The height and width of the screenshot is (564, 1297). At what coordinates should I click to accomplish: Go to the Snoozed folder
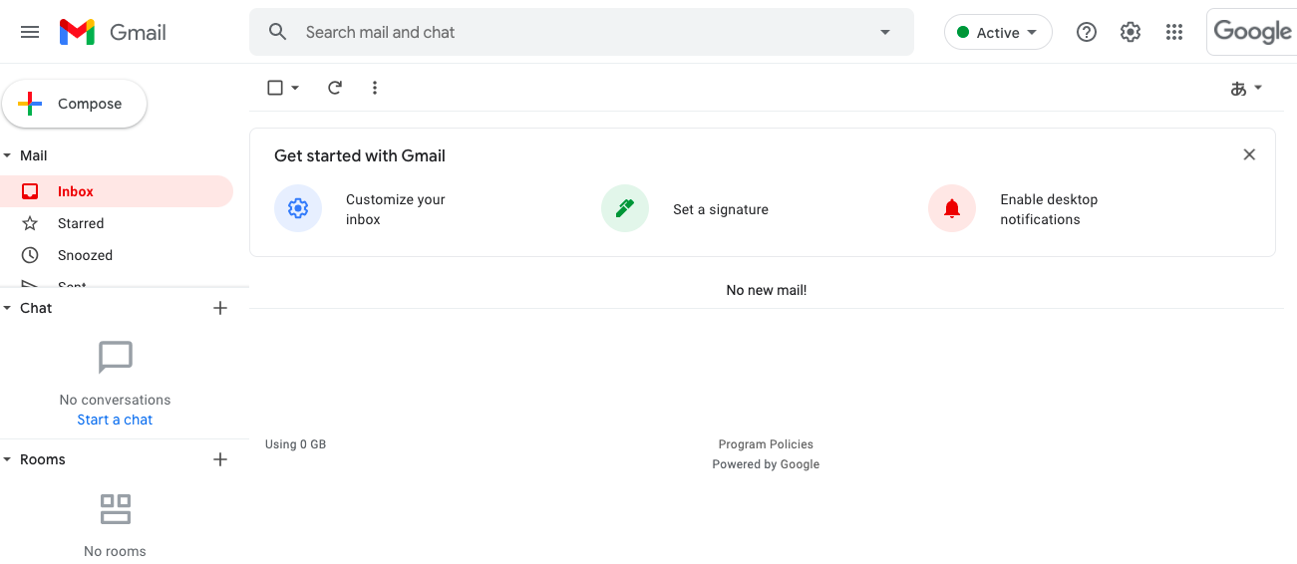point(85,255)
